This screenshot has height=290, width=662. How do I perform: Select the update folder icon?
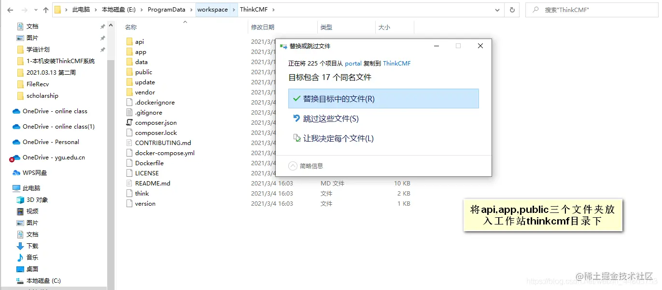click(129, 82)
